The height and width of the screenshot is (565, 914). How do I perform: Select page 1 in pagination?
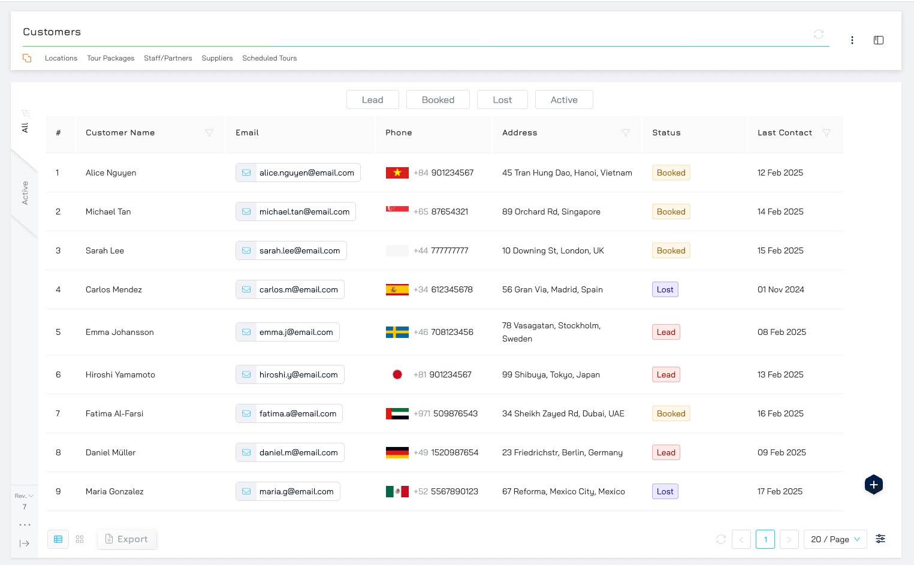[x=765, y=539]
